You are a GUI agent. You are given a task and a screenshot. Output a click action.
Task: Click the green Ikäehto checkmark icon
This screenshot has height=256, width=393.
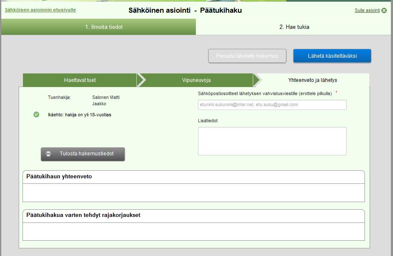point(37,115)
